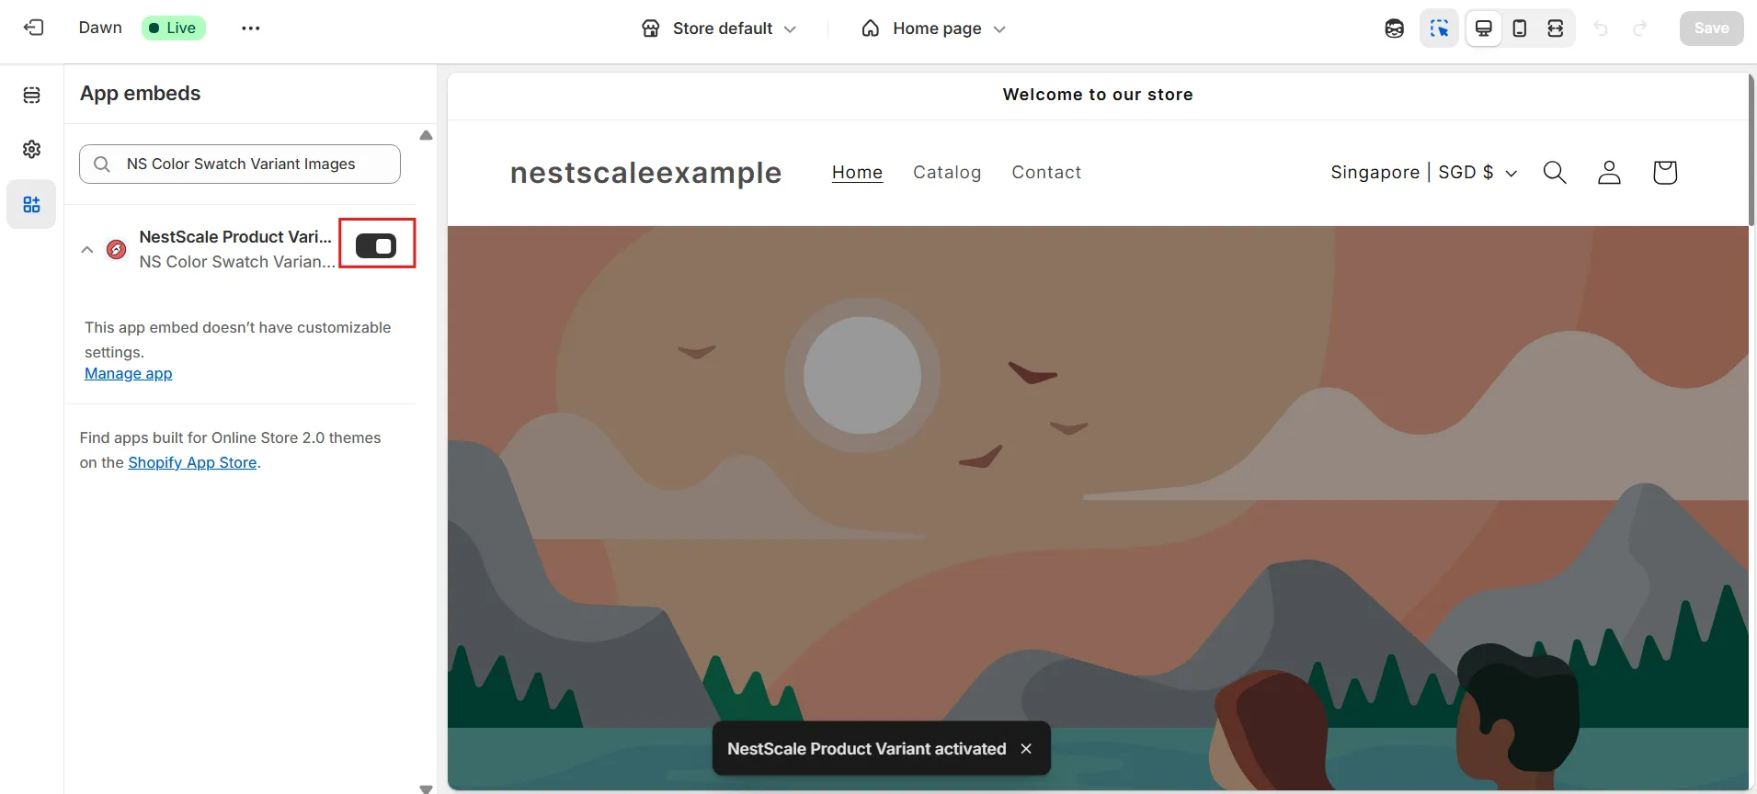Switch to mobile preview view

point(1520,28)
